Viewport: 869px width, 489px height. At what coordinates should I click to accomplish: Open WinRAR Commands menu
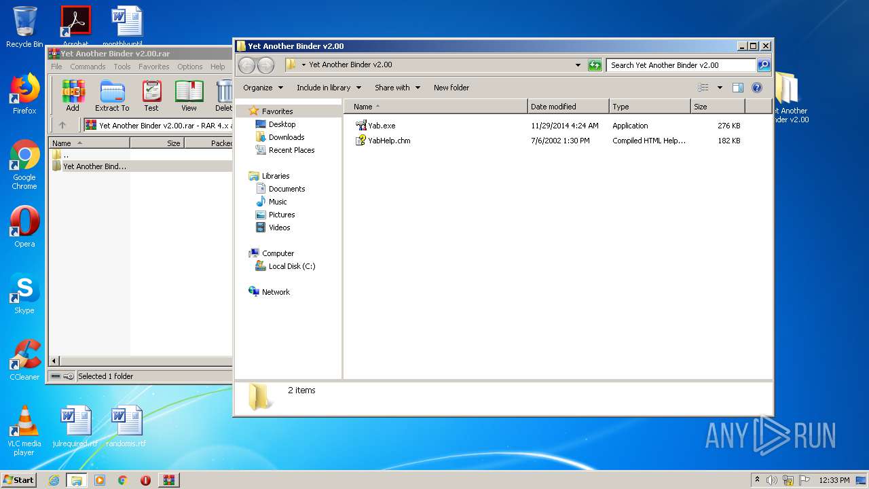88,67
